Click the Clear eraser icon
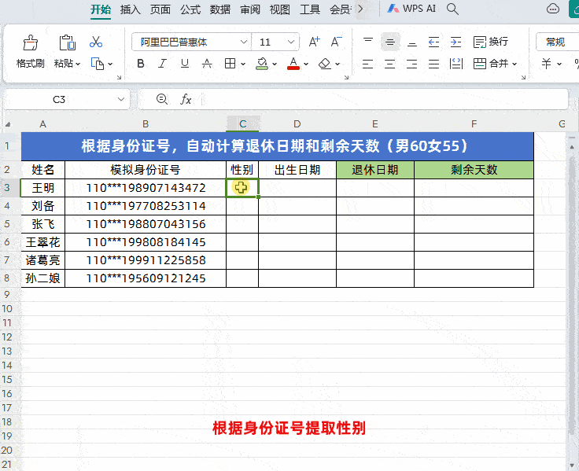The height and width of the screenshot is (471, 579). tap(325, 64)
